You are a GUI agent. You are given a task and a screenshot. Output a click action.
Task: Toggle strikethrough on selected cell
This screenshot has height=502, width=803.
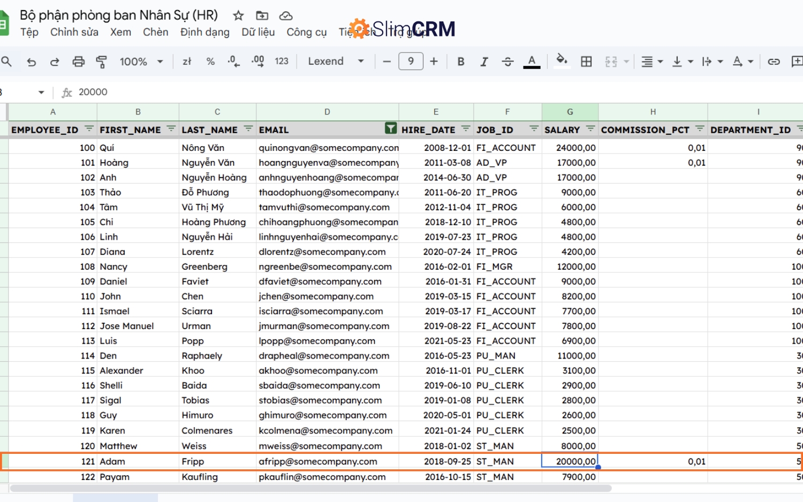507,61
